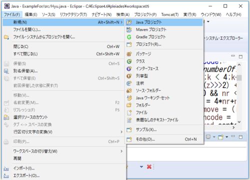Click the クラス green icon
The width and height of the screenshot is (250, 180).
coord(129,61)
